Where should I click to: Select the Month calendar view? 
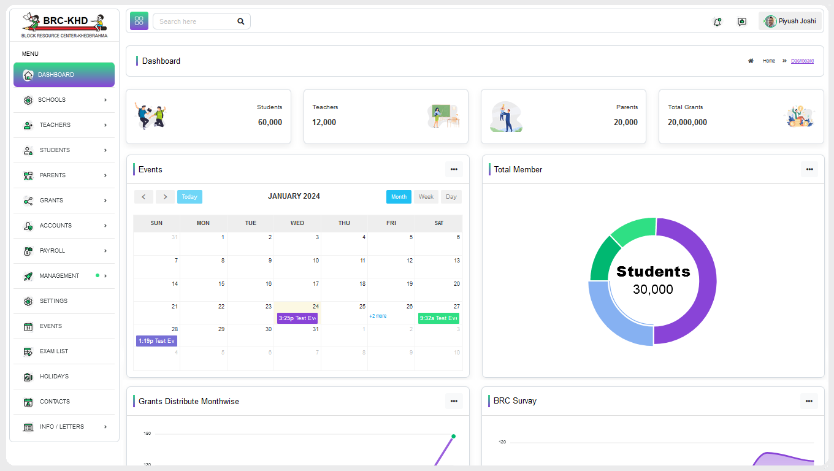399,197
